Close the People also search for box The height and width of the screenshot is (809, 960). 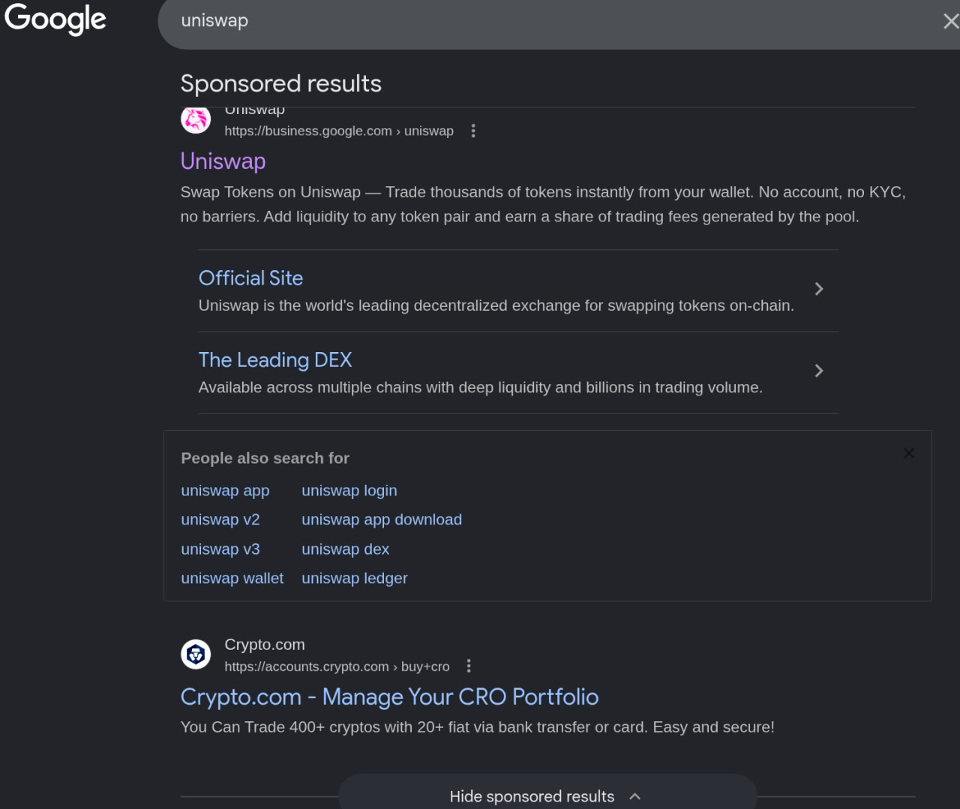tap(908, 453)
